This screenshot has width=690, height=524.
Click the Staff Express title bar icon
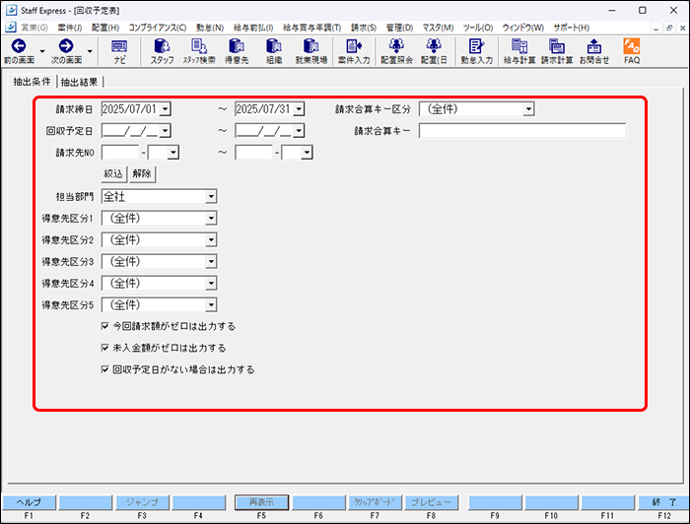[11, 10]
